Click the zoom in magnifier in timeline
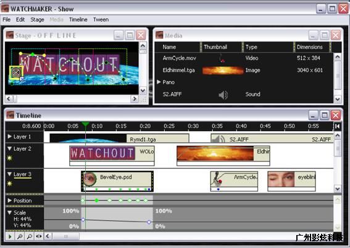Viewport: 350px width, 248px height. 29,236
